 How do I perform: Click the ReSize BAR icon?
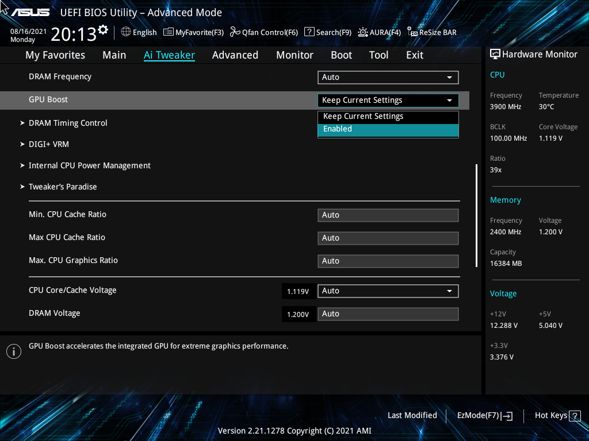tap(412, 32)
